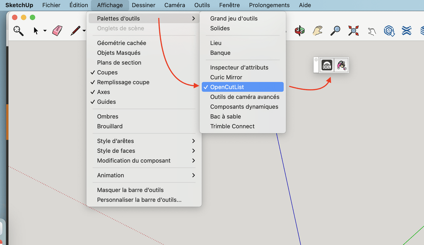Expand Animation submenu
This screenshot has width=424, height=245.
(x=144, y=175)
